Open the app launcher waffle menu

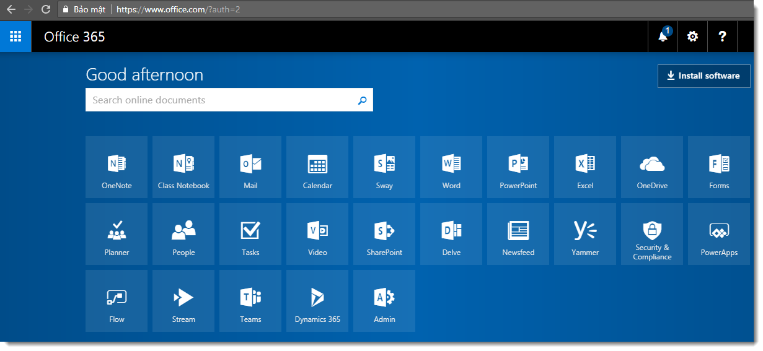pos(15,37)
